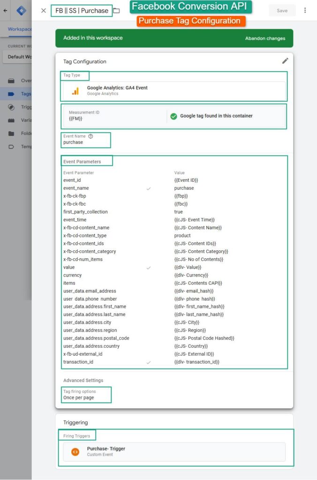The image size is (317, 480).
Task: Click the x-fb-cd-content_name parameter name
Action: click(86, 228)
